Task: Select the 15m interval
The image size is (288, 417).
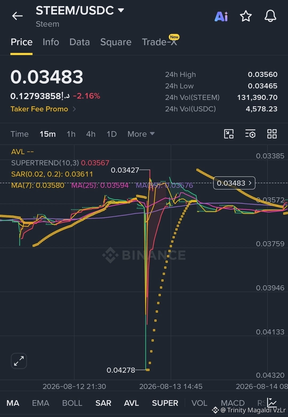Action: (48, 134)
